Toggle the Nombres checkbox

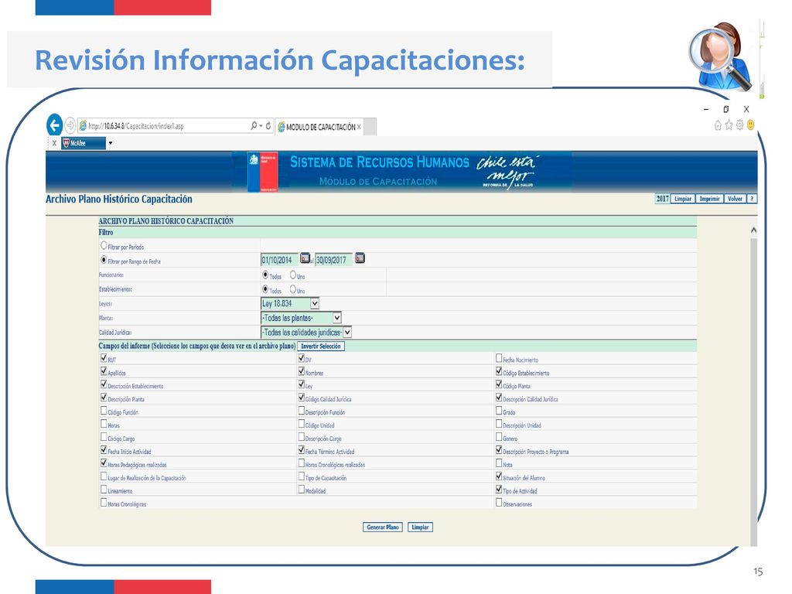301,371
